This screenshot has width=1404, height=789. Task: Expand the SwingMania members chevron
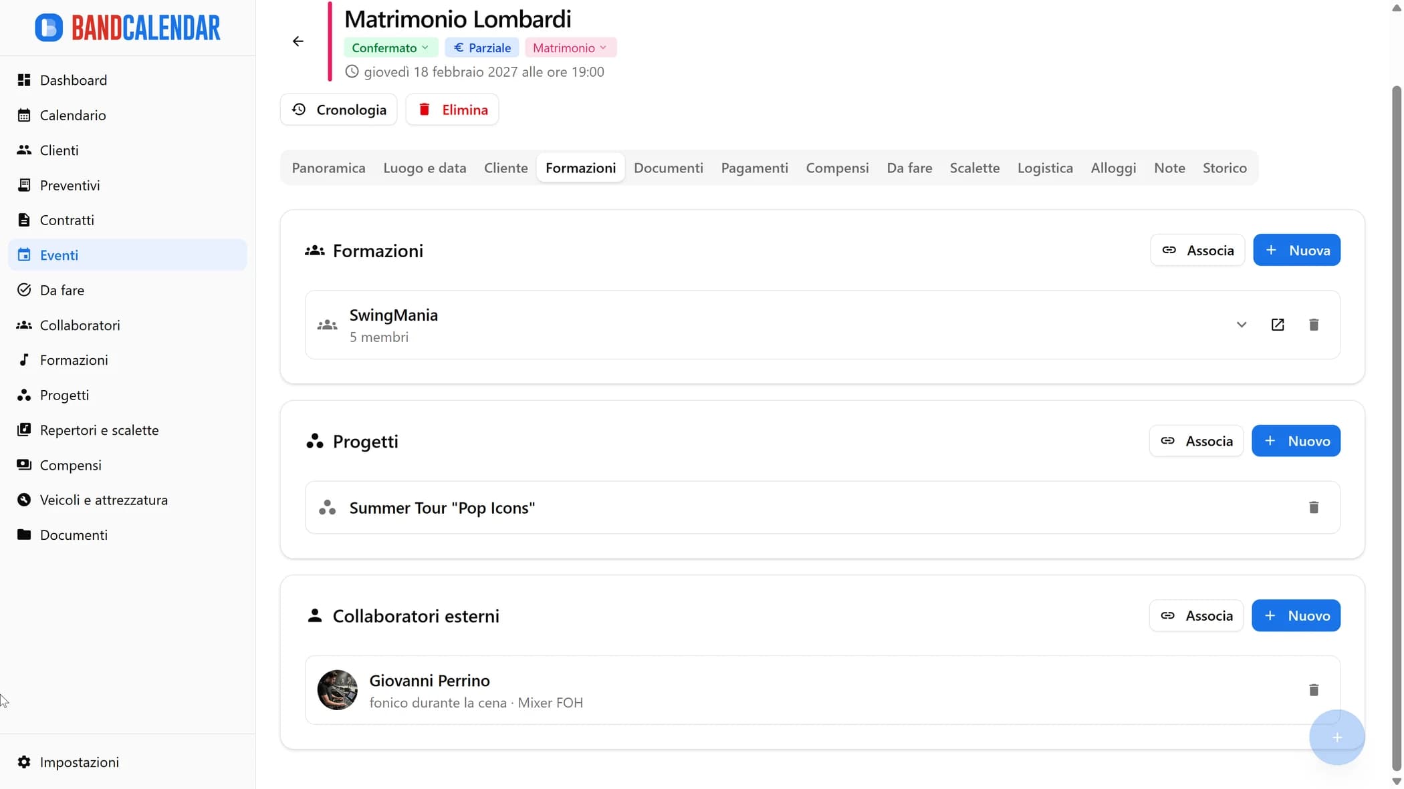[x=1241, y=325]
